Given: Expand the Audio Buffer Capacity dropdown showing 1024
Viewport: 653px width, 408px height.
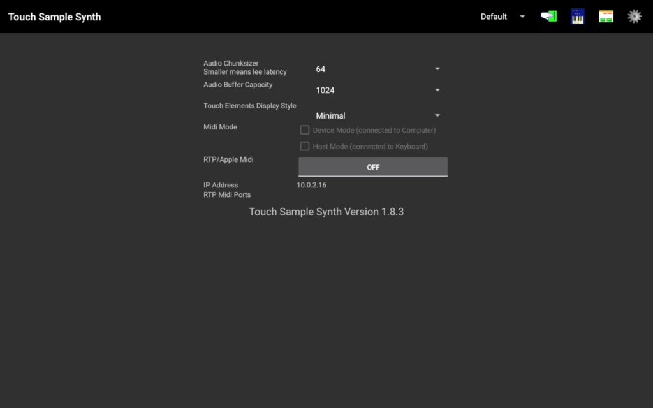Looking at the screenshot, I should pos(378,90).
